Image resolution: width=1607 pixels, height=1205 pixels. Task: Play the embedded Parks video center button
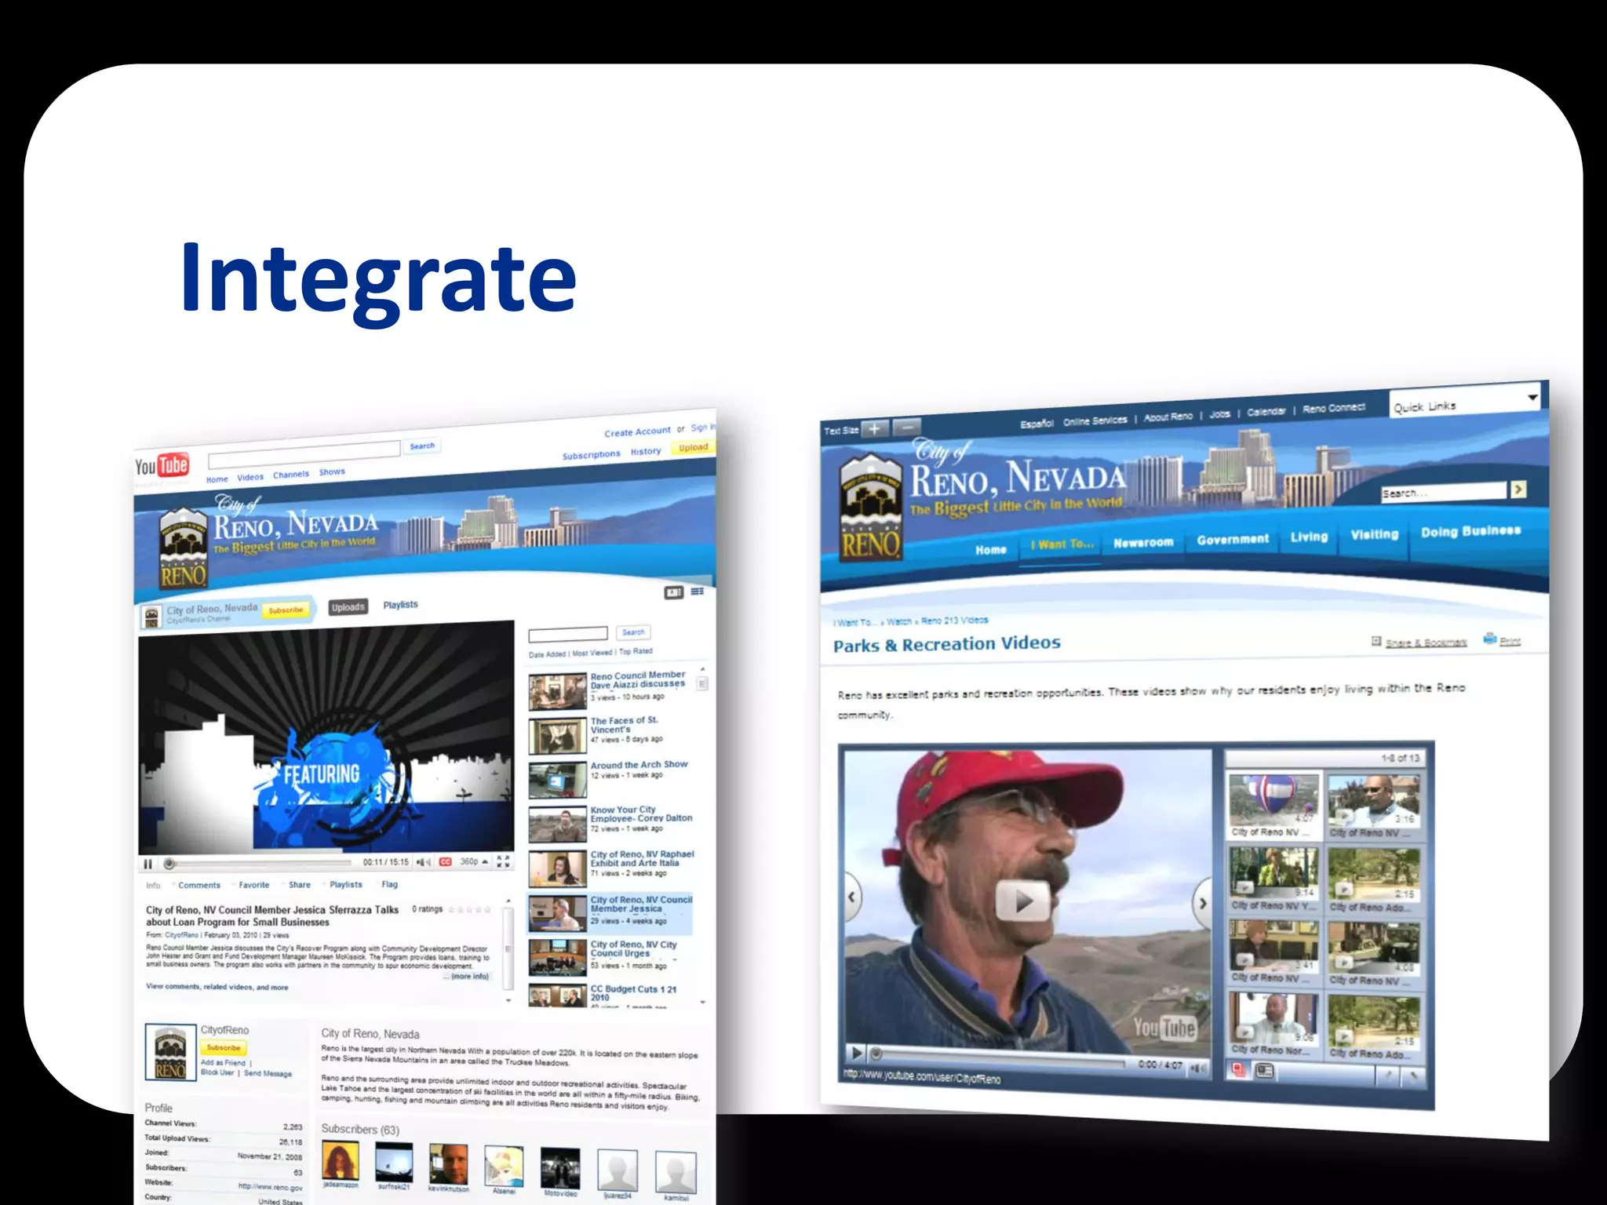click(1022, 900)
